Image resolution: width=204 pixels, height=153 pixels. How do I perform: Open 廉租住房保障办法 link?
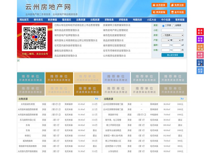63,51
